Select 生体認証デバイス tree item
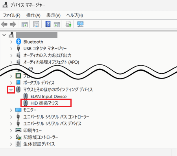The width and height of the screenshot is (177, 156). pyautogui.click(x=39, y=144)
